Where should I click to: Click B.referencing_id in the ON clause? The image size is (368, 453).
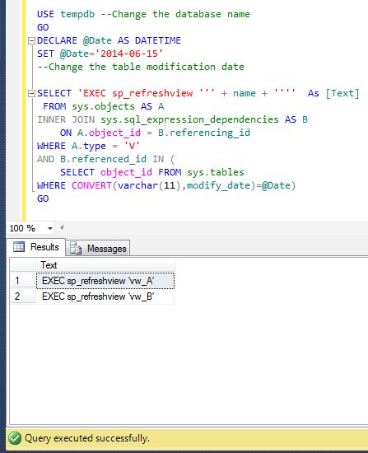coord(204,133)
